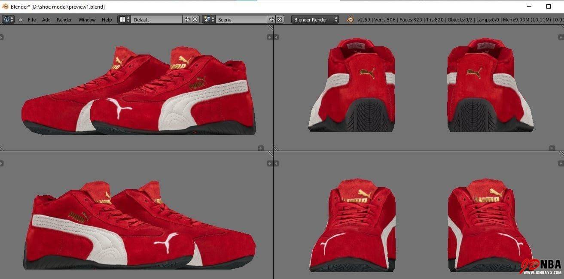Expand the tool shelf of the top-left viewport

(2, 37)
